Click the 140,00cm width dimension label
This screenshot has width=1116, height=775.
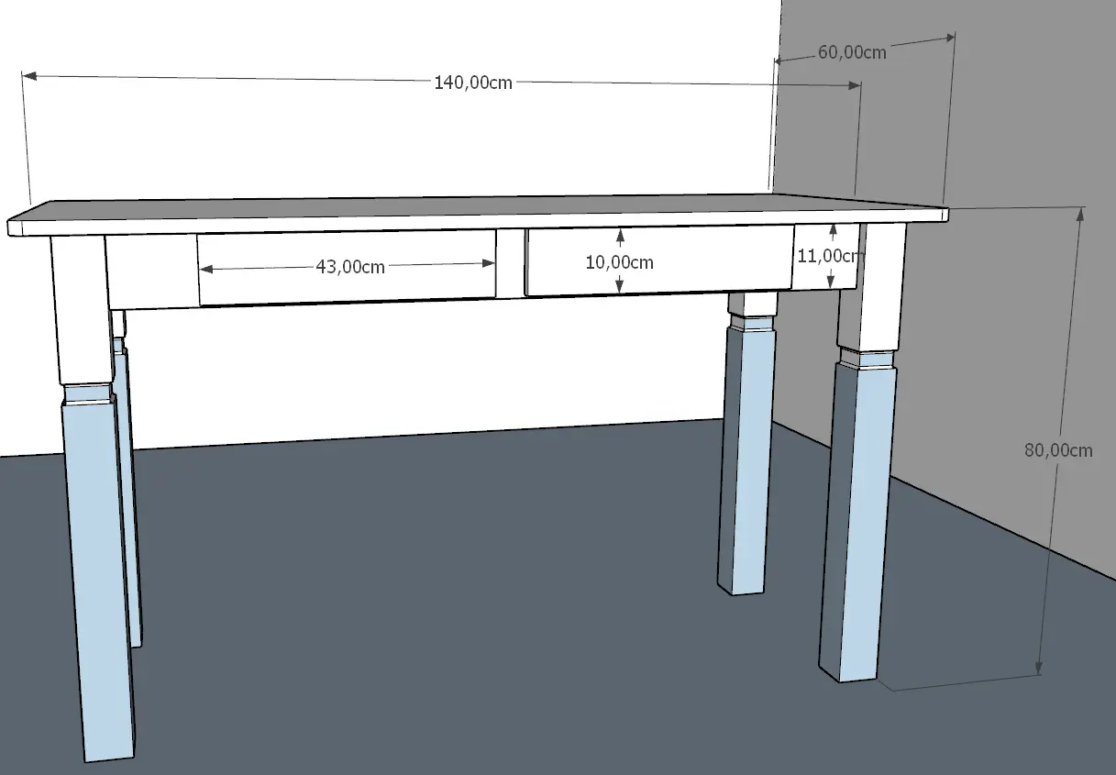coord(473,83)
